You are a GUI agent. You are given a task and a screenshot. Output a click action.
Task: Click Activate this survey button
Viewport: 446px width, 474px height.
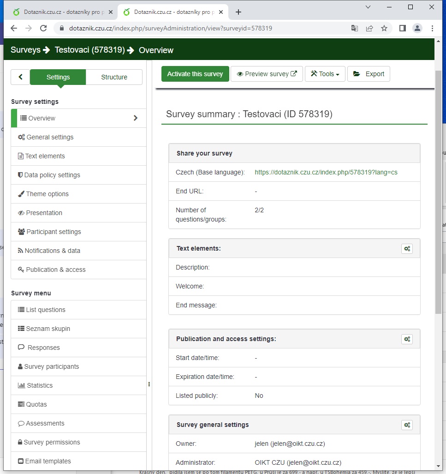[x=195, y=74]
